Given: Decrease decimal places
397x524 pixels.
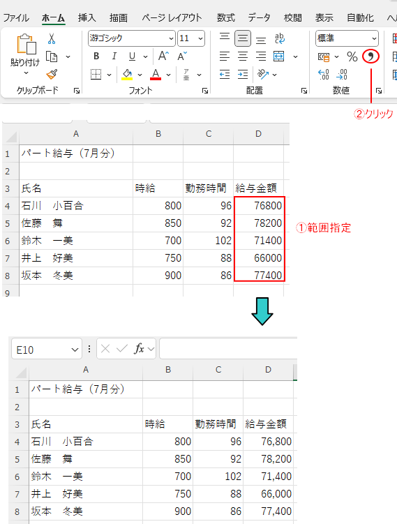Looking at the screenshot, I should click(x=341, y=74).
